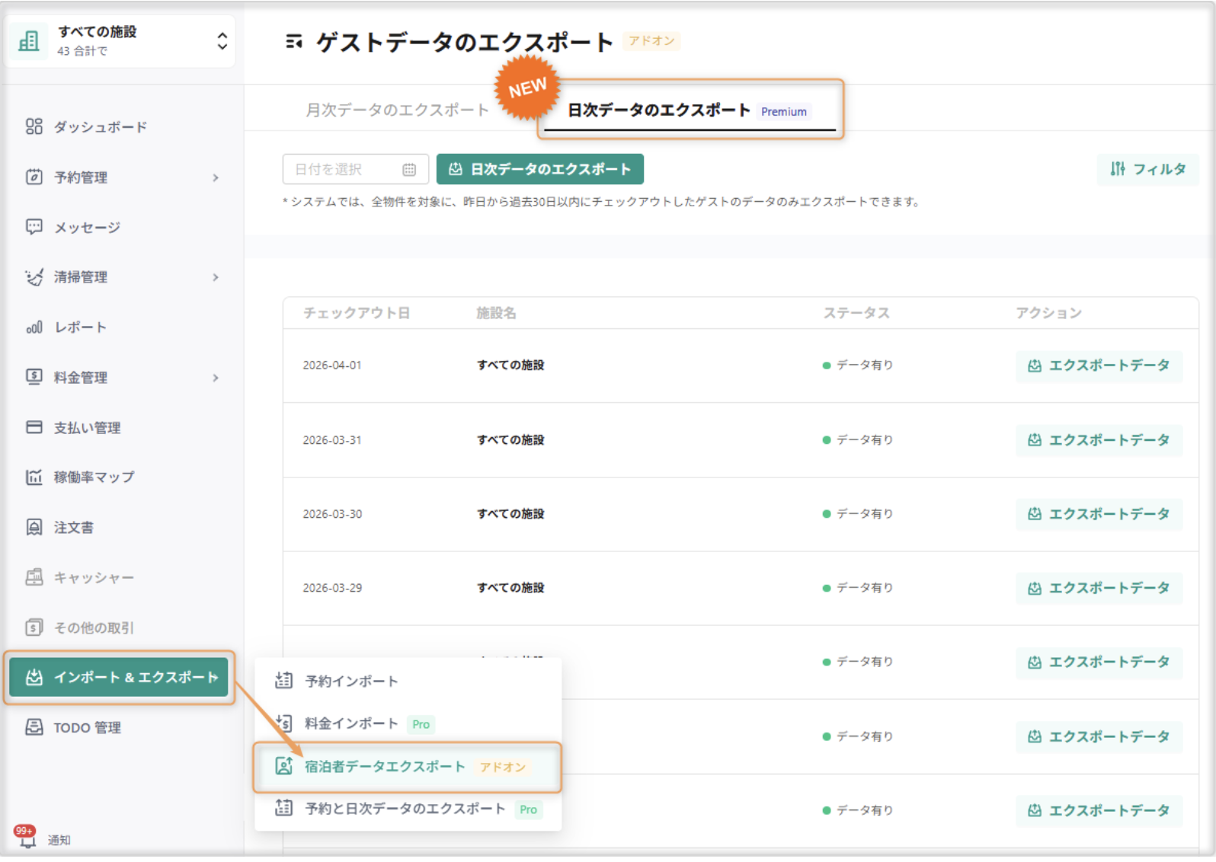Screen dimensions: 1216x862
Task: Click the date cell 2026-03-31
Action: 332,440
